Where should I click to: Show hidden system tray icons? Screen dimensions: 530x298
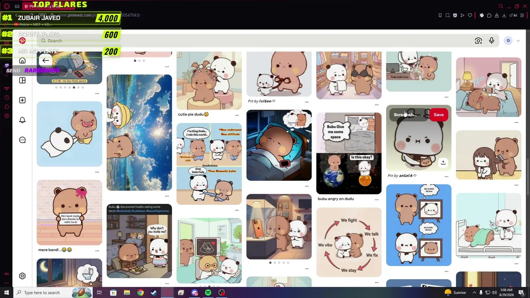474,293
